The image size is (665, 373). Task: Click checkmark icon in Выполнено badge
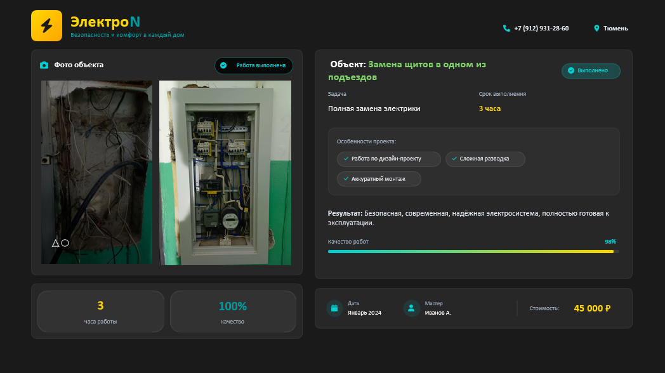coord(571,70)
